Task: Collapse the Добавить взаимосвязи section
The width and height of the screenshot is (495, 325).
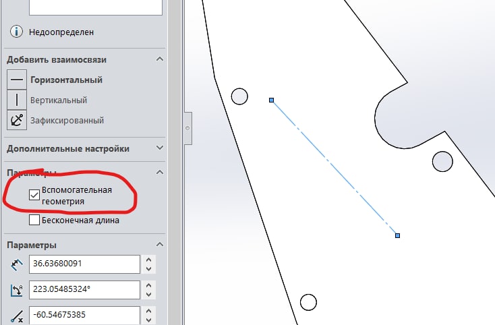Action: coord(160,59)
